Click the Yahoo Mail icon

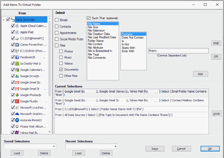17,132
